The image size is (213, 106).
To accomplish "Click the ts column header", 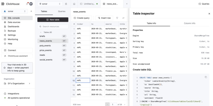I will click(97, 24).
